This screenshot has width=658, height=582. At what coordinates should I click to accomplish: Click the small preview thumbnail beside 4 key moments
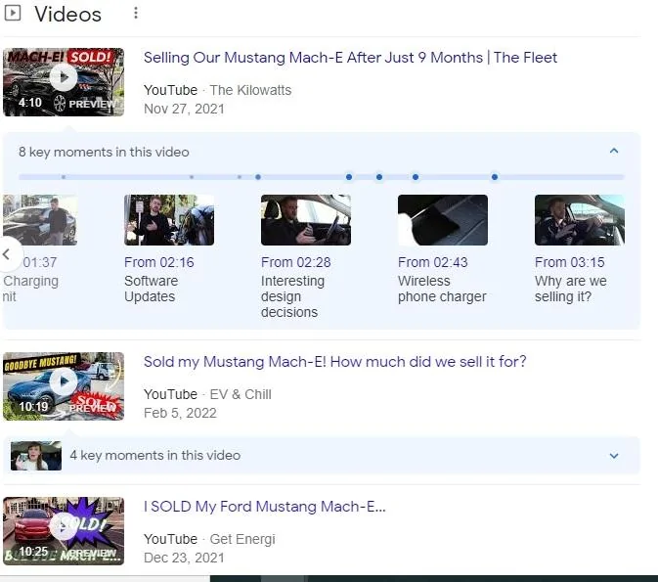pos(36,456)
